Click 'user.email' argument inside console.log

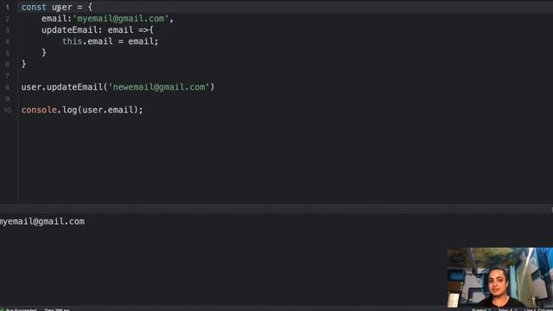tap(107, 110)
